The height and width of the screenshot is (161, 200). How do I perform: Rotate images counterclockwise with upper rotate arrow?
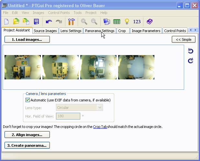(x=191, y=51)
